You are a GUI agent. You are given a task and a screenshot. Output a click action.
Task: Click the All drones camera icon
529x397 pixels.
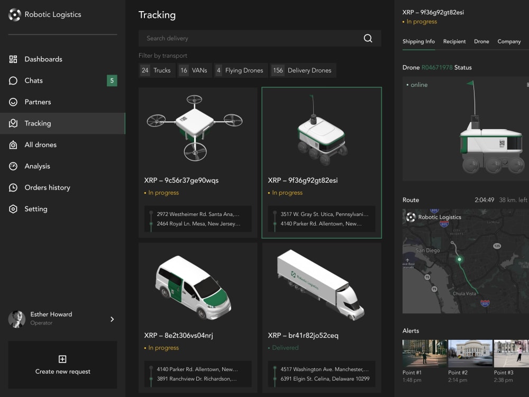tap(13, 145)
